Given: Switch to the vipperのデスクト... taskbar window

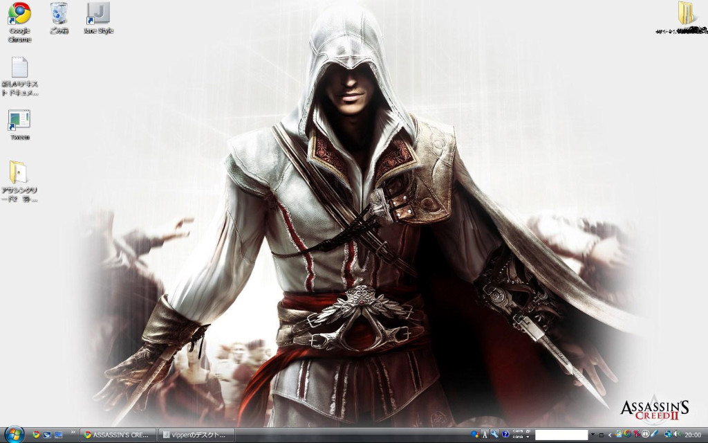Looking at the screenshot, I should click(197, 435).
